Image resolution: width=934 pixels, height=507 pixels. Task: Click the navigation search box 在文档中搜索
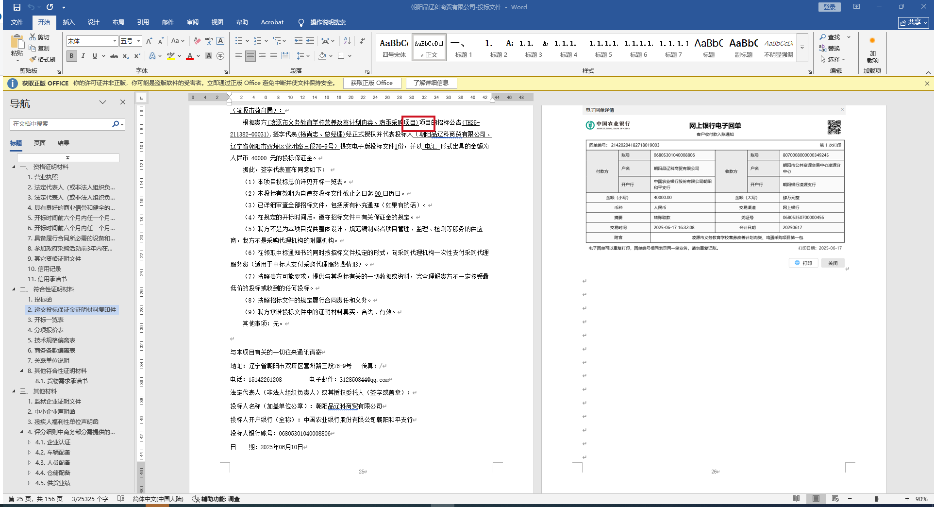coord(61,124)
